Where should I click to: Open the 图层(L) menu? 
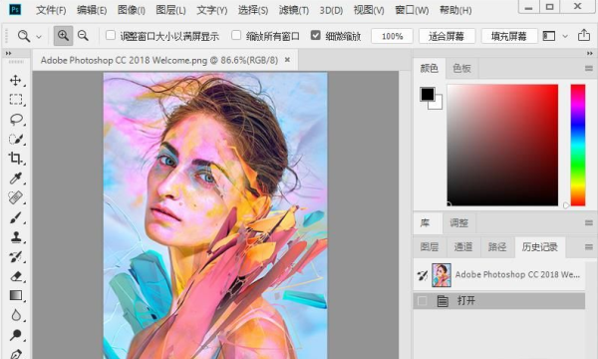pos(170,10)
